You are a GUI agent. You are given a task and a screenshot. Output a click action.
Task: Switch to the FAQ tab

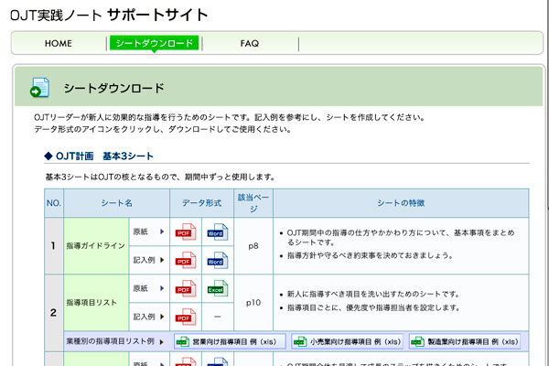pos(250,43)
